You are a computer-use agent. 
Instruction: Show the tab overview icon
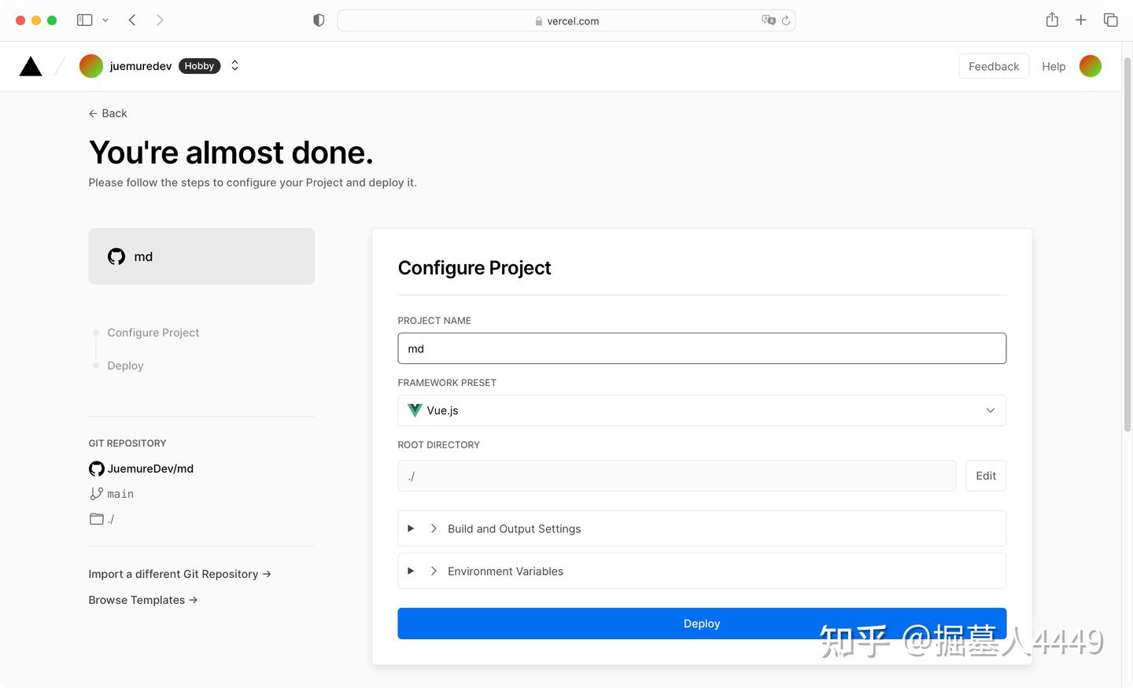coord(1110,20)
